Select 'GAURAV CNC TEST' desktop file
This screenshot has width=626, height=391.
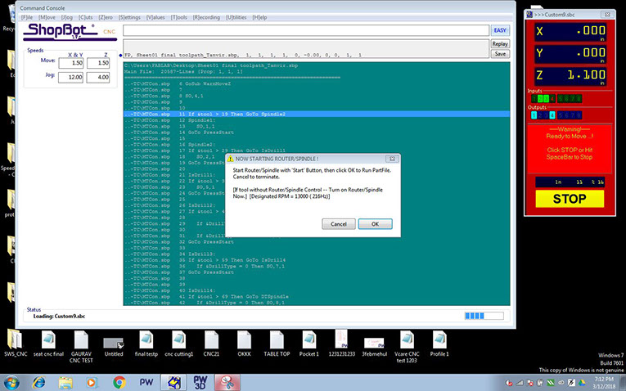click(81, 346)
